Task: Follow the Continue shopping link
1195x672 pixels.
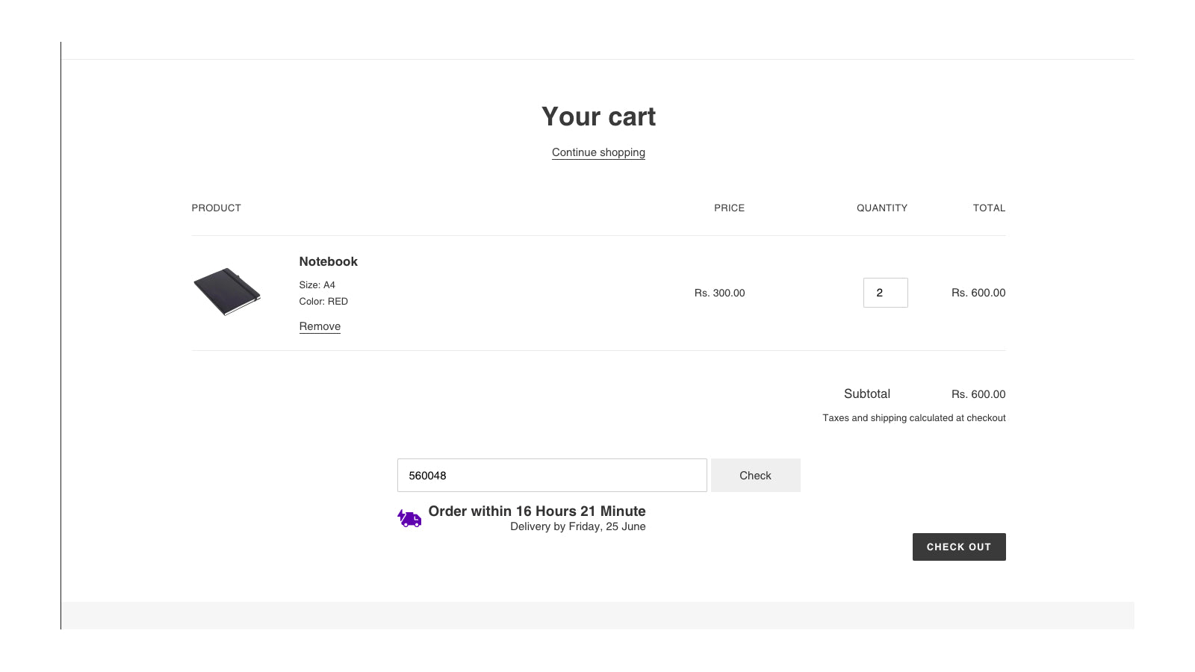Action: [598, 152]
